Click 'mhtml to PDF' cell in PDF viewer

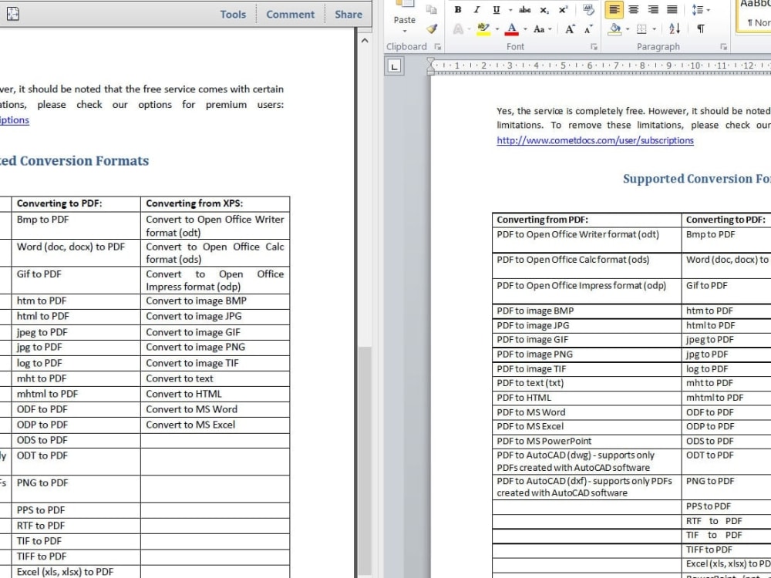coord(76,394)
